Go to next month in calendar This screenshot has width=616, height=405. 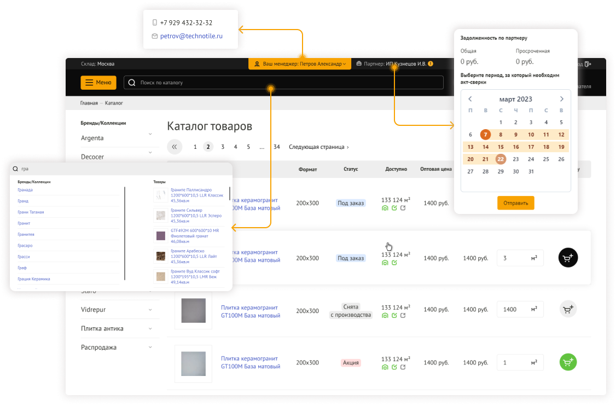561,99
